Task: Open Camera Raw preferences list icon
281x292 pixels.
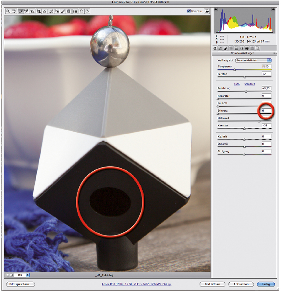Action: [75, 11]
